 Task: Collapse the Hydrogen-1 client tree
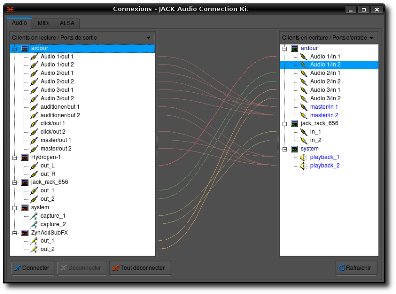(x=15, y=157)
